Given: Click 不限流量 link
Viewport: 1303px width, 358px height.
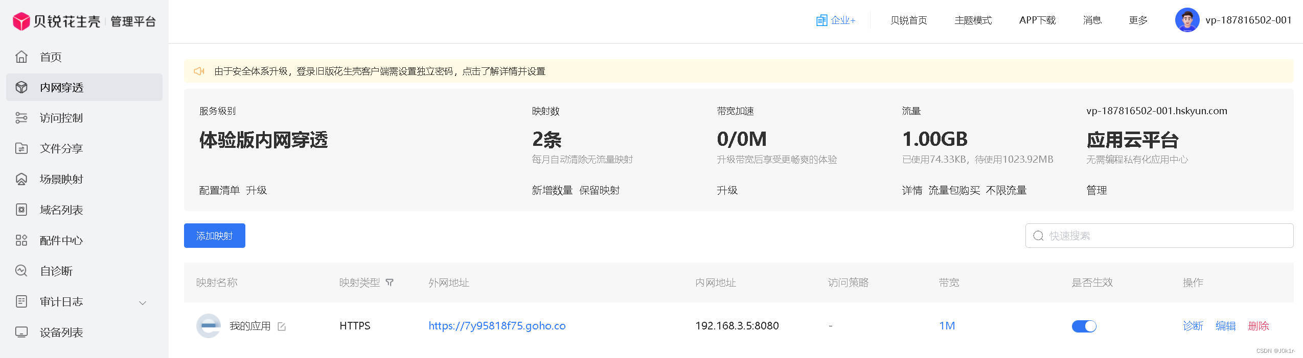Looking at the screenshot, I should [1006, 190].
